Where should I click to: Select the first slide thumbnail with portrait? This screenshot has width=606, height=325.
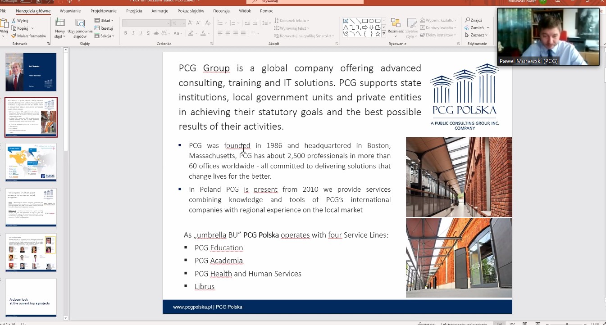(x=31, y=72)
